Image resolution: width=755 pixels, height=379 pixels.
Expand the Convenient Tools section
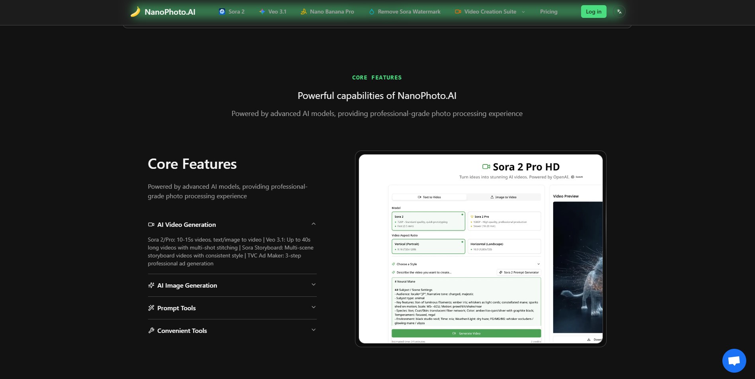point(313,330)
